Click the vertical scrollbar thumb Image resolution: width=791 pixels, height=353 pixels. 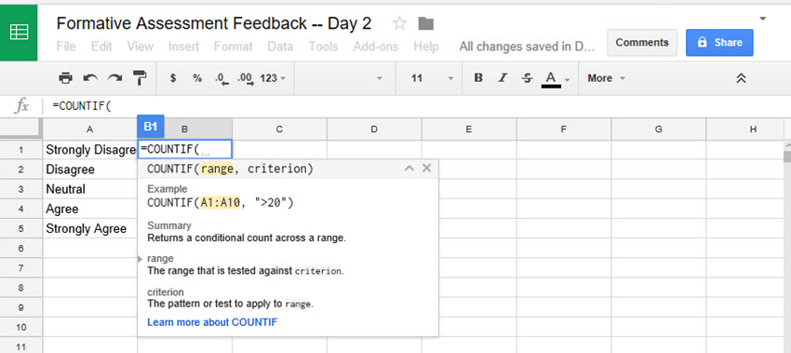[787, 156]
